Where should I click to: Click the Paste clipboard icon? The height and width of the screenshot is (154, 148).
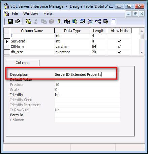coord(52,22)
